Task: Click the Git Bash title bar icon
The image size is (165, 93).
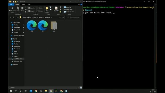Action: point(84,2)
